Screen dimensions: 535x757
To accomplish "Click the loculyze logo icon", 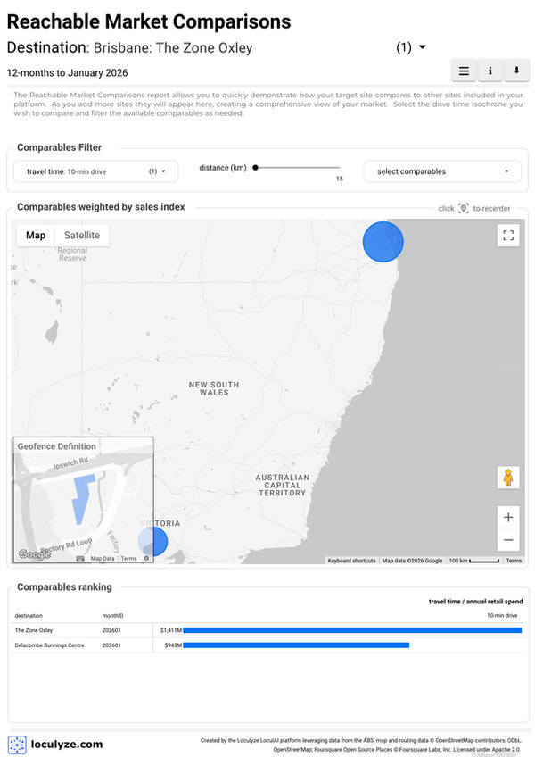I will point(17,744).
